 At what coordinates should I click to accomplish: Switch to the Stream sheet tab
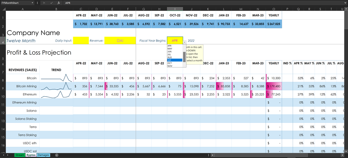(x=20, y=155)
